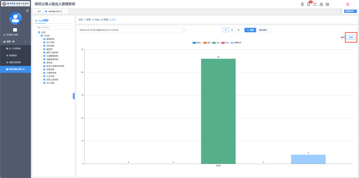Click the blue 搜索 button
The width and height of the screenshot is (359, 178).
click(250, 30)
